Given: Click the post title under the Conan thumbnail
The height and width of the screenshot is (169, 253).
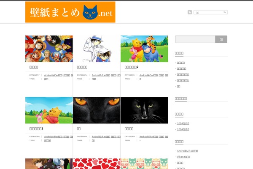Looking at the screenshot, I should pos(82,67).
